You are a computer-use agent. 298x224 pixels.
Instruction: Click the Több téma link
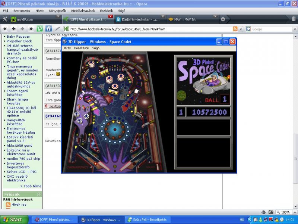(31, 186)
